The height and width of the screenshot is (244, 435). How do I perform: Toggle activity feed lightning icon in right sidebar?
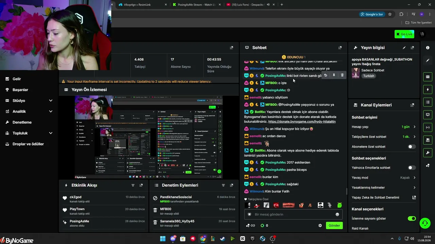428,89
